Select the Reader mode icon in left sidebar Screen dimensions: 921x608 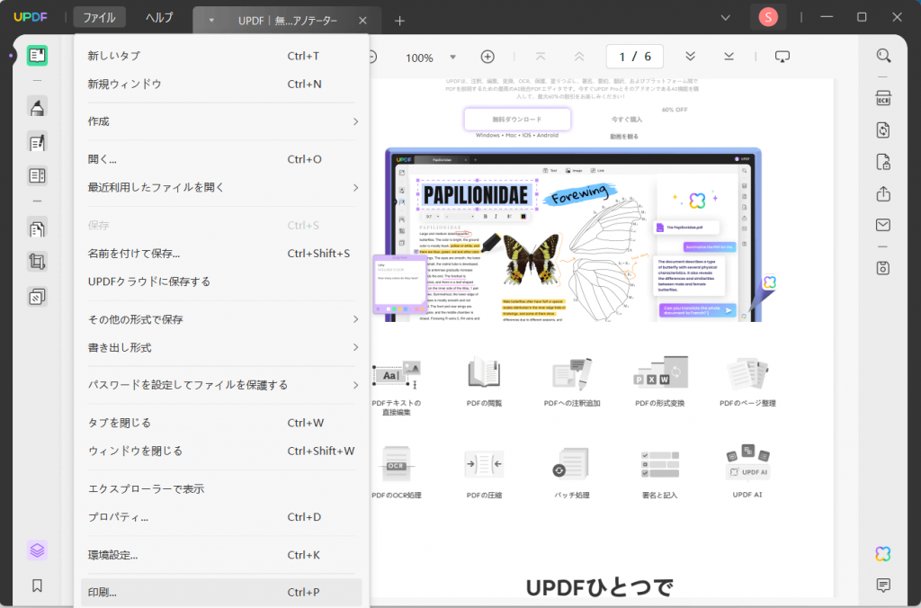[37, 55]
